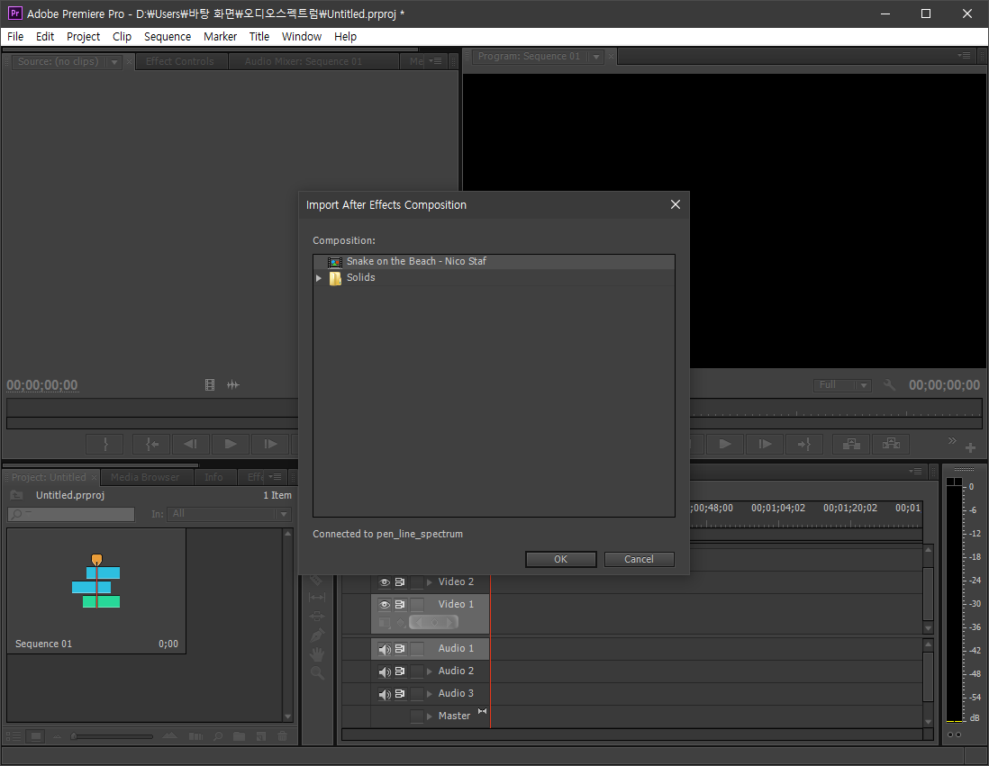Open the Source clip dropdown arrow
Screen dimensions: 989x766
pos(114,62)
